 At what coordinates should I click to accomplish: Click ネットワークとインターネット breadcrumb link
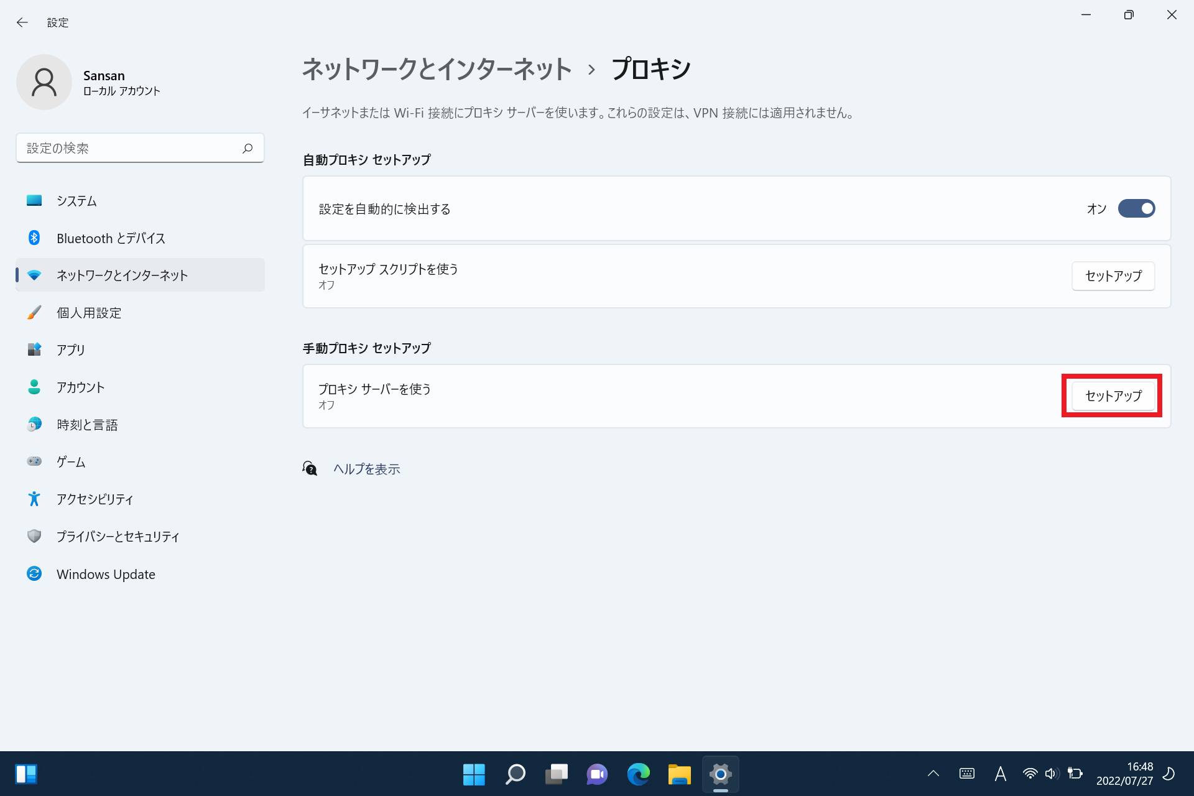[437, 68]
